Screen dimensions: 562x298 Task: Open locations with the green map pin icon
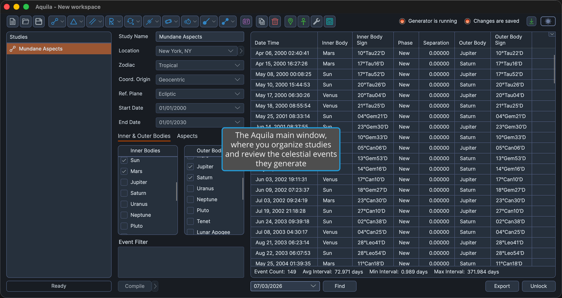pyautogui.click(x=290, y=21)
